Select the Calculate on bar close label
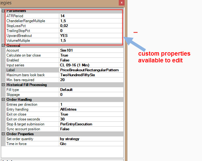This screenshot has width=202, height=161. coord(23,55)
